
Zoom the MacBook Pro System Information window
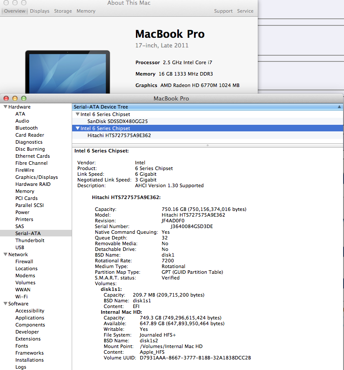click(24, 98)
